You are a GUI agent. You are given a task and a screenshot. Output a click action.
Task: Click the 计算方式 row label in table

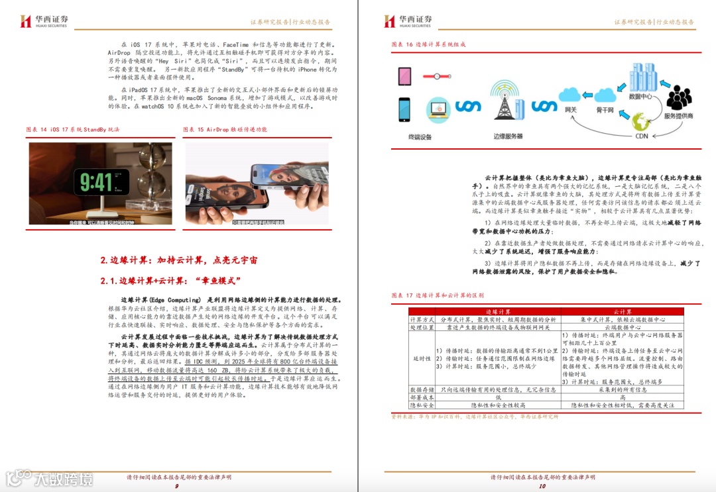422,320
